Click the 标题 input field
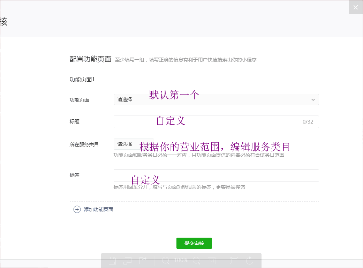The height and width of the screenshot is (268, 363). coord(209,122)
